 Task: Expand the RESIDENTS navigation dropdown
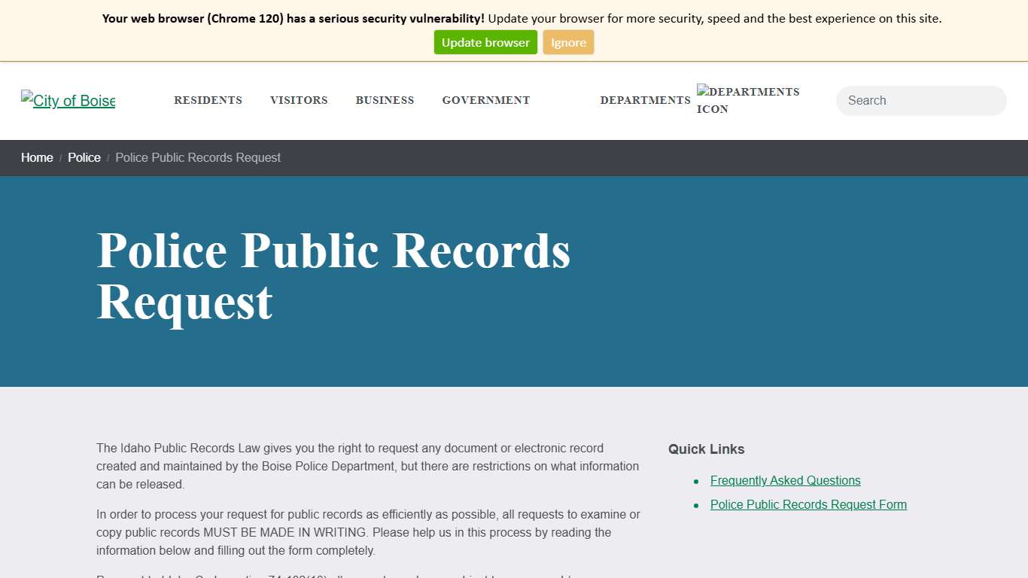tap(208, 100)
